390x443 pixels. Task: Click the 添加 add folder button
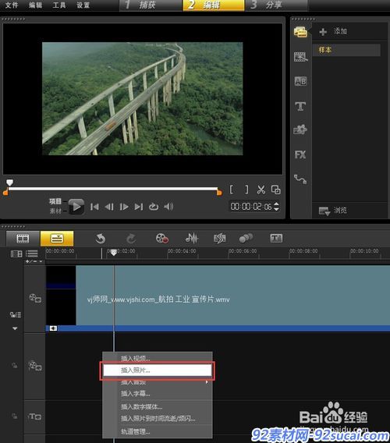point(333,31)
